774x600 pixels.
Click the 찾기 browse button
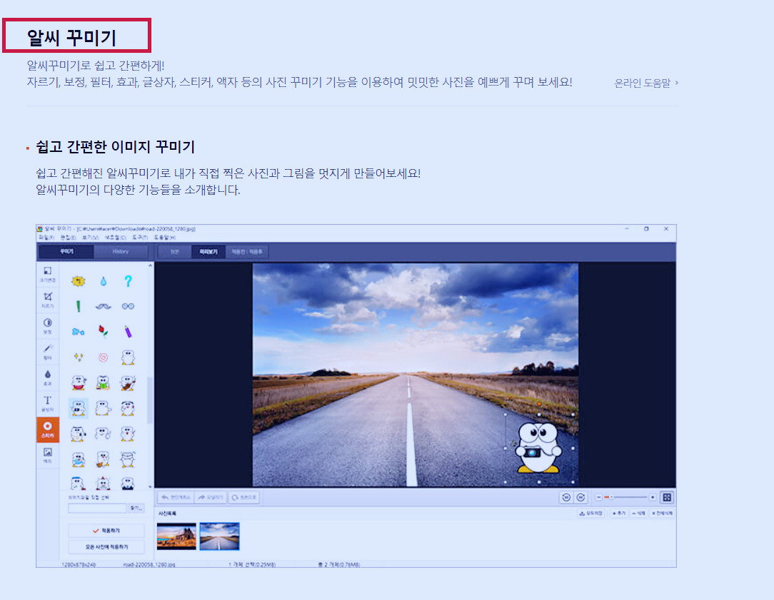pos(136,508)
